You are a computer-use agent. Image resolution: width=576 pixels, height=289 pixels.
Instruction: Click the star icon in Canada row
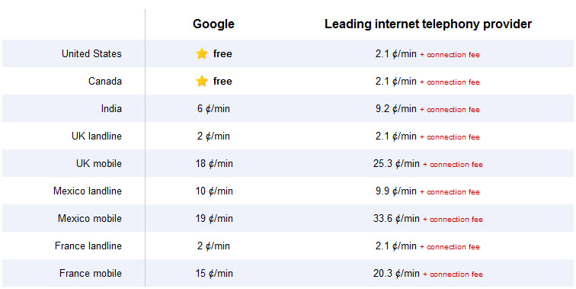[202, 81]
